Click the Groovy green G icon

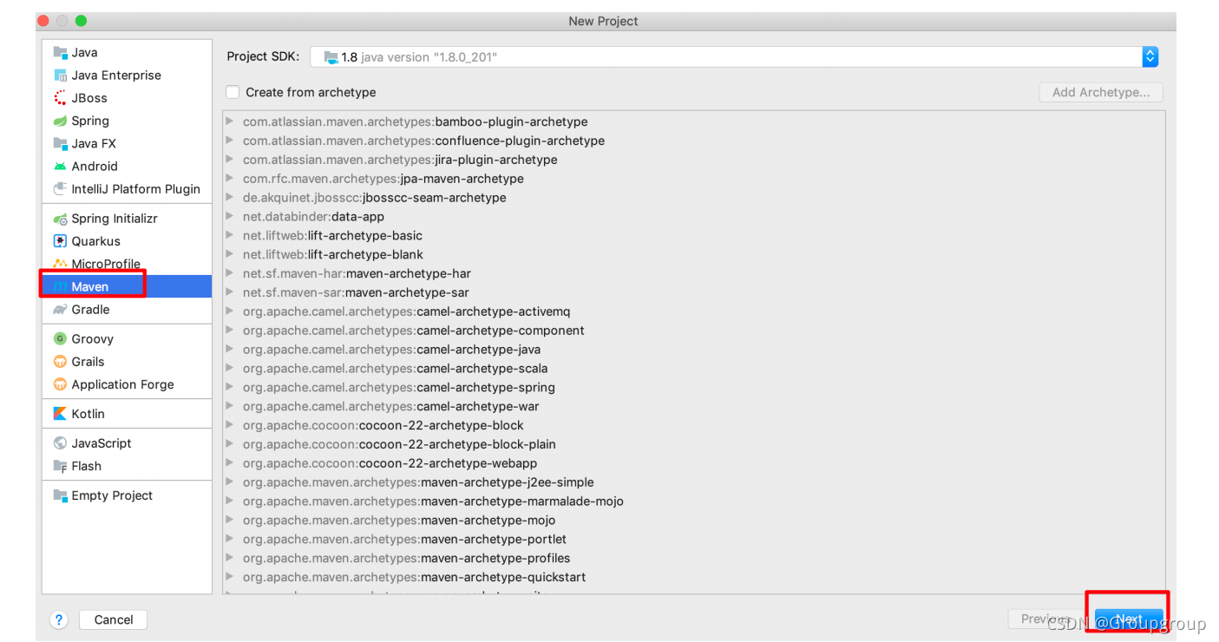tap(60, 339)
